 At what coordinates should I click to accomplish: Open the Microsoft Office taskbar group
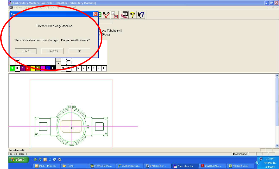tap(157, 166)
